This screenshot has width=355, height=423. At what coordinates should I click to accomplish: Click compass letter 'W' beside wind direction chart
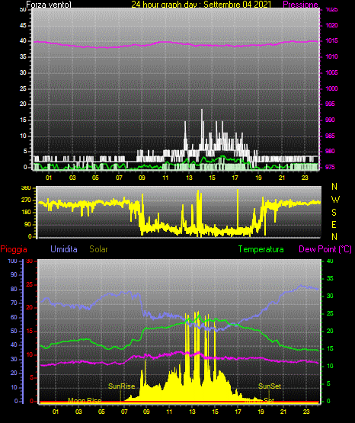click(335, 200)
